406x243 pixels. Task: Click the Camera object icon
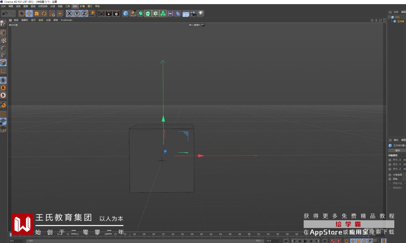click(x=193, y=13)
